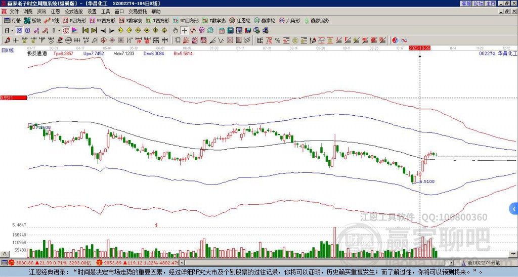The image size is (518, 277).
Task: Click the red save floppy icon
Action: [x=248, y=31]
